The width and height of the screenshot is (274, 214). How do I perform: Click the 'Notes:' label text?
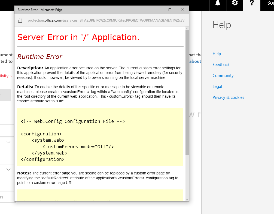[x=24, y=173]
